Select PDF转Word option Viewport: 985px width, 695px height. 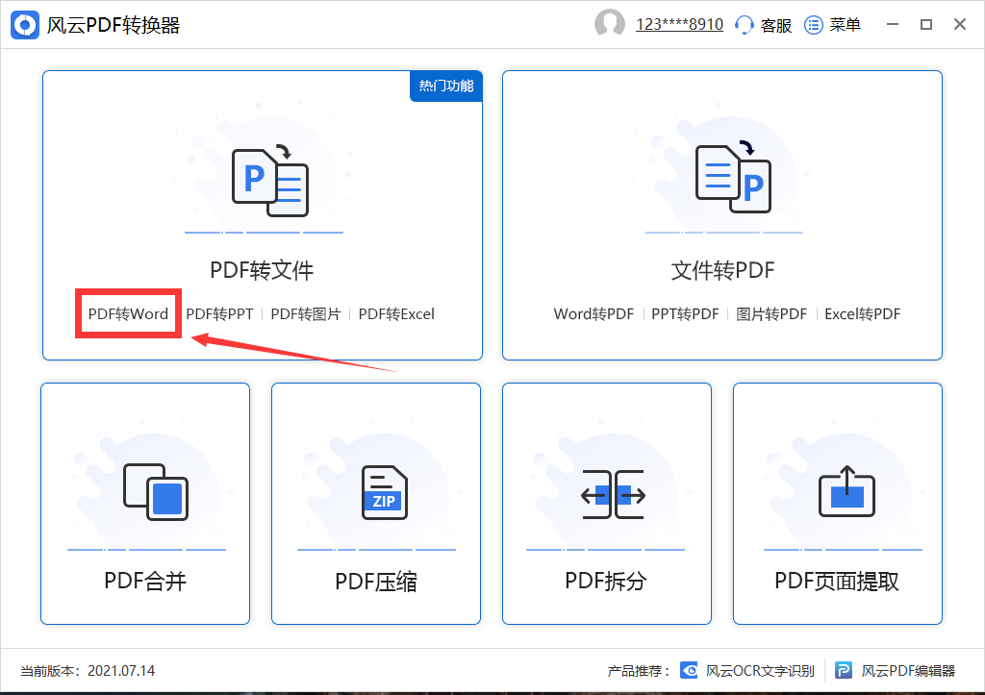[x=128, y=314]
